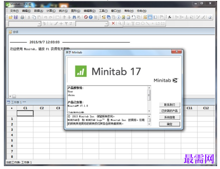Click the C1 column name cell
Screen dimensions: 220x169
click(25, 113)
